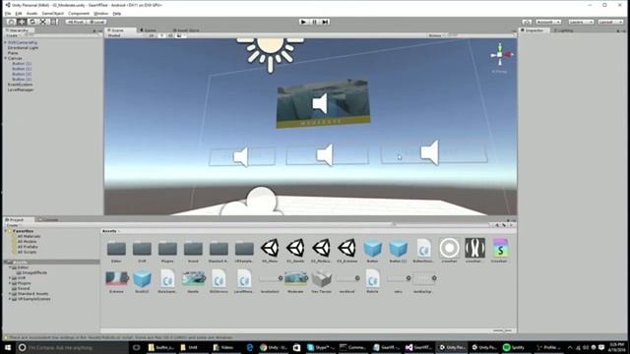Select the Hand tool in toolbar
The height and width of the screenshot is (354, 630).
coord(11,22)
